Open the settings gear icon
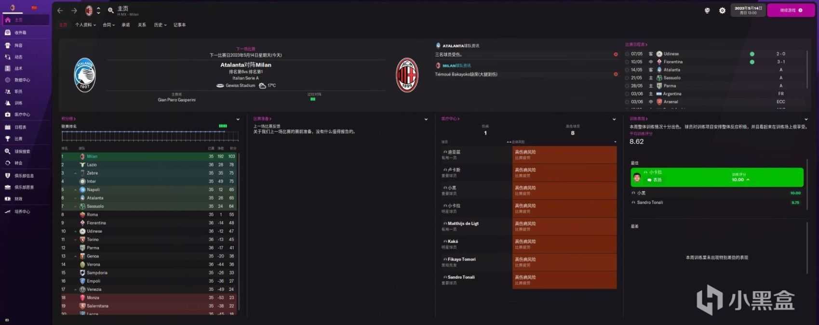The height and width of the screenshot is (325, 819). [x=722, y=10]
